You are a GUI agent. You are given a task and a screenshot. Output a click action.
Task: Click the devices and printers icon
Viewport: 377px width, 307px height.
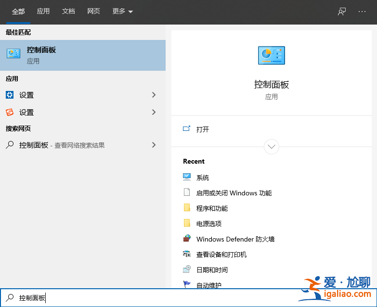coord(187,254)
